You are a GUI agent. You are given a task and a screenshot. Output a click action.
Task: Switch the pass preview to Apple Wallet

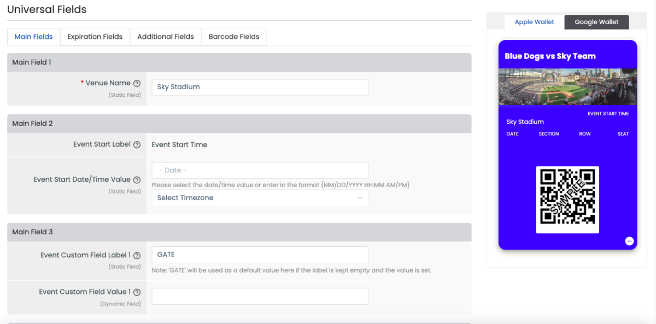[x=534, y=22]
